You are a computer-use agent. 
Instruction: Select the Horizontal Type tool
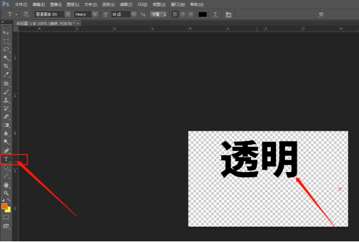6,159
